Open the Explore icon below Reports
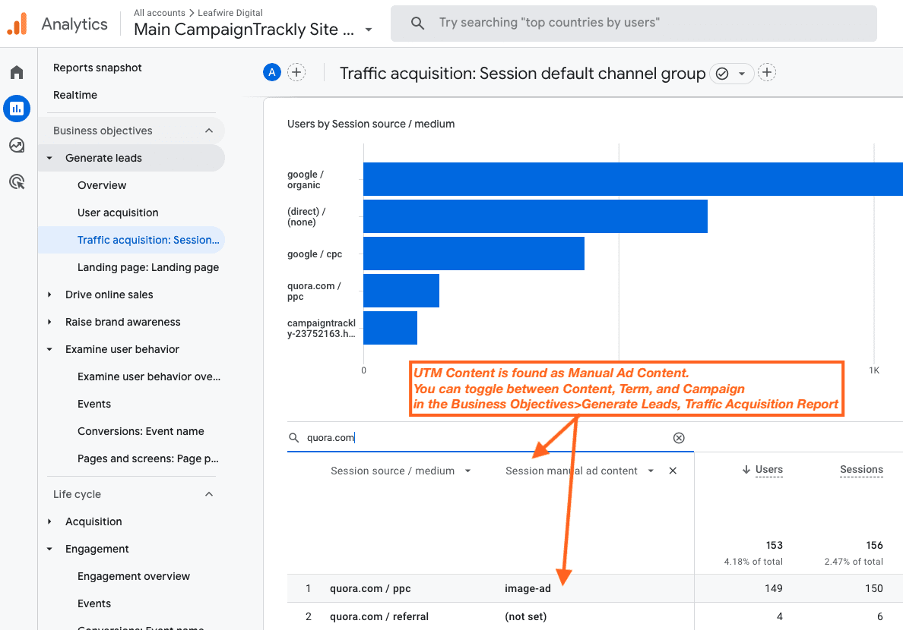Screen dimensions: 903x630 coord(16,145)
